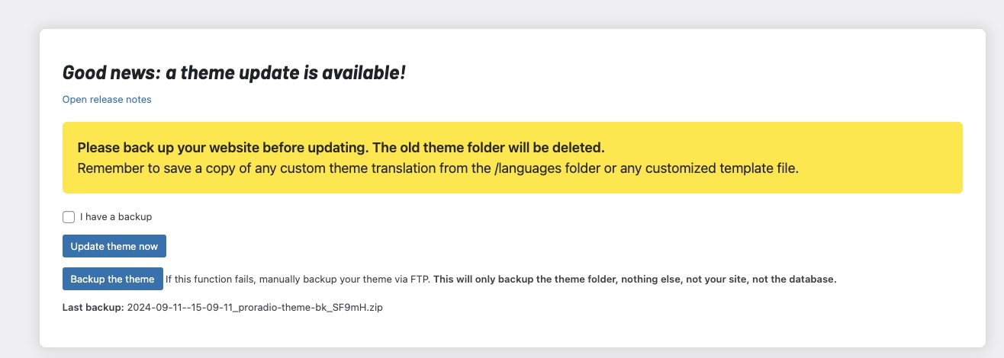Click the "Good news" update heading
Image resolution: width=1004 pixels, height=358 pixels.
pyautogui.click(x=233, y=72)
